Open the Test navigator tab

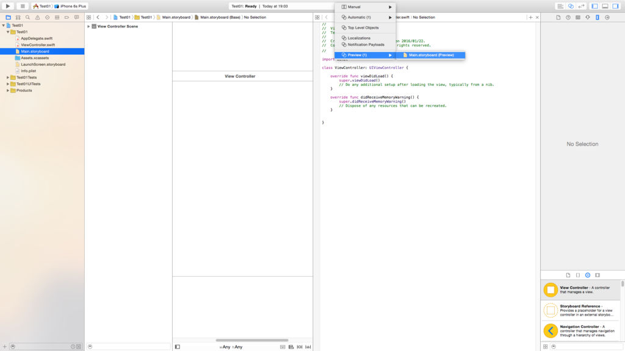pos(47,18)
